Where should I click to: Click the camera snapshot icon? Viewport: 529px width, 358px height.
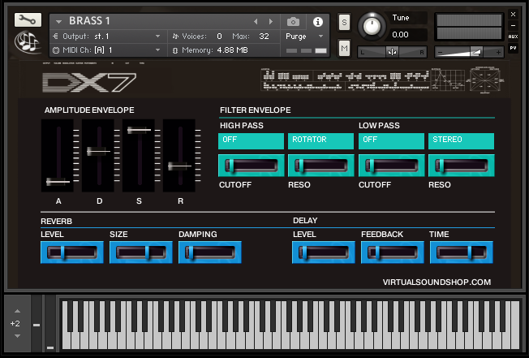click(293, 21)
